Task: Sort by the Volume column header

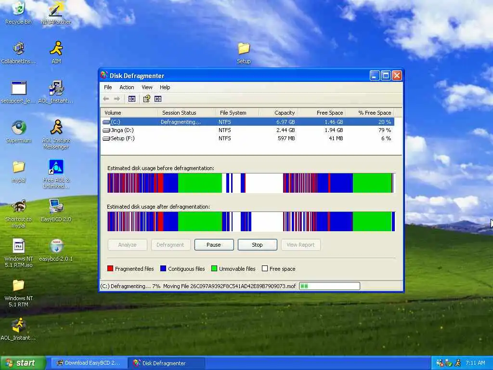Action: [129, 113]
